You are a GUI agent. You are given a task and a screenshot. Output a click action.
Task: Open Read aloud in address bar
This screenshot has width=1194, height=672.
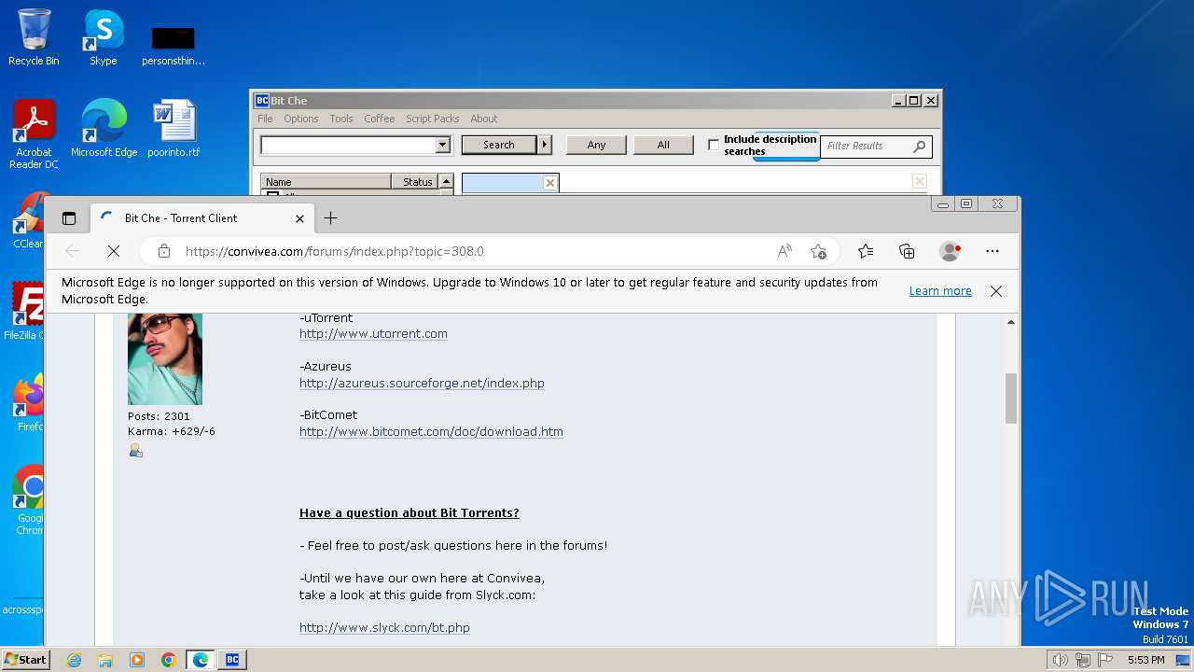tap(784, 251)
